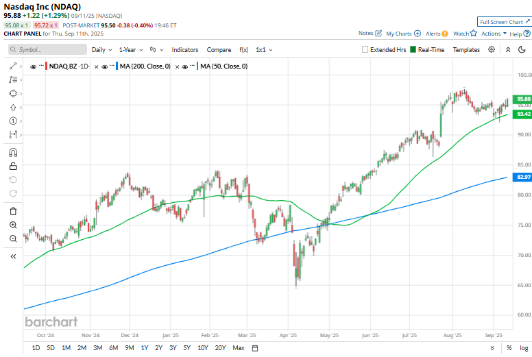The image size is (532, 357).
Task: Toggle the lock drawings icon
Action: pyautogui.click(x=13, y=166)
